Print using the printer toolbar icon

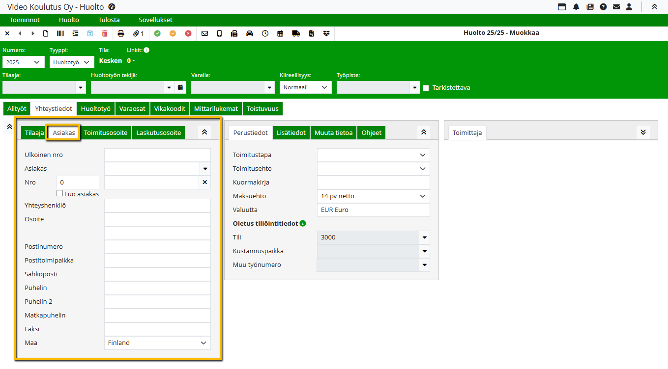click(x=121, y=33)
